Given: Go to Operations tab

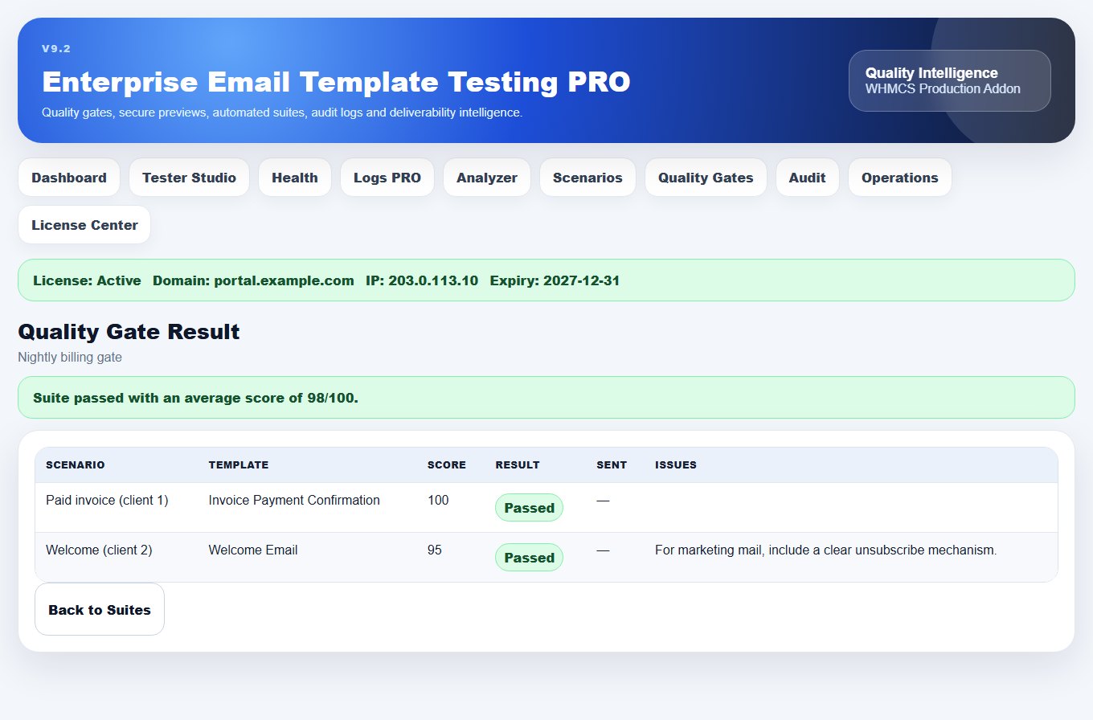Looking at the screenshot, I should click(899, 178).
